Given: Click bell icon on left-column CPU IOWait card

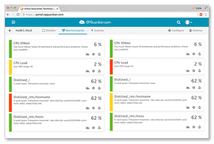Looking at the screenshot, I should tap(99, 54).
